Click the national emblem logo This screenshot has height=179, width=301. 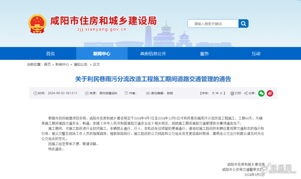tap(37, 24)
